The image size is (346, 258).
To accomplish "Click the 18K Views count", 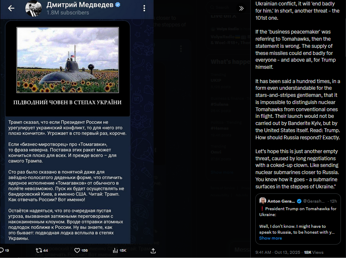I will pyautogui.click(x=314, y=252).
